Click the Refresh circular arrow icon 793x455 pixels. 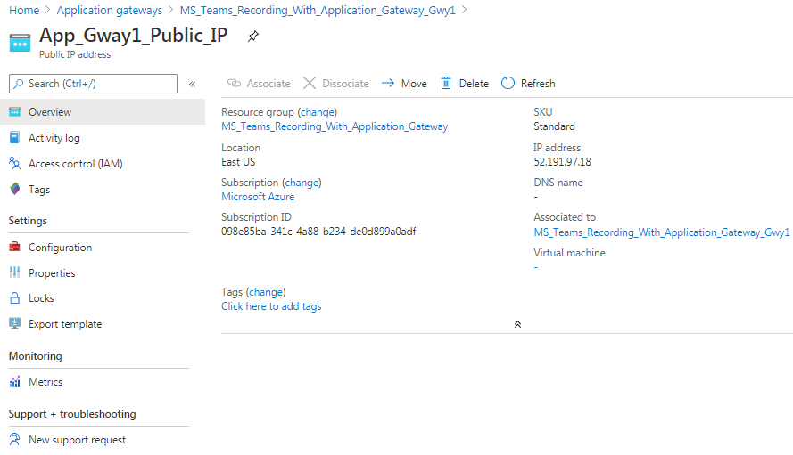[x=508, y=83]
